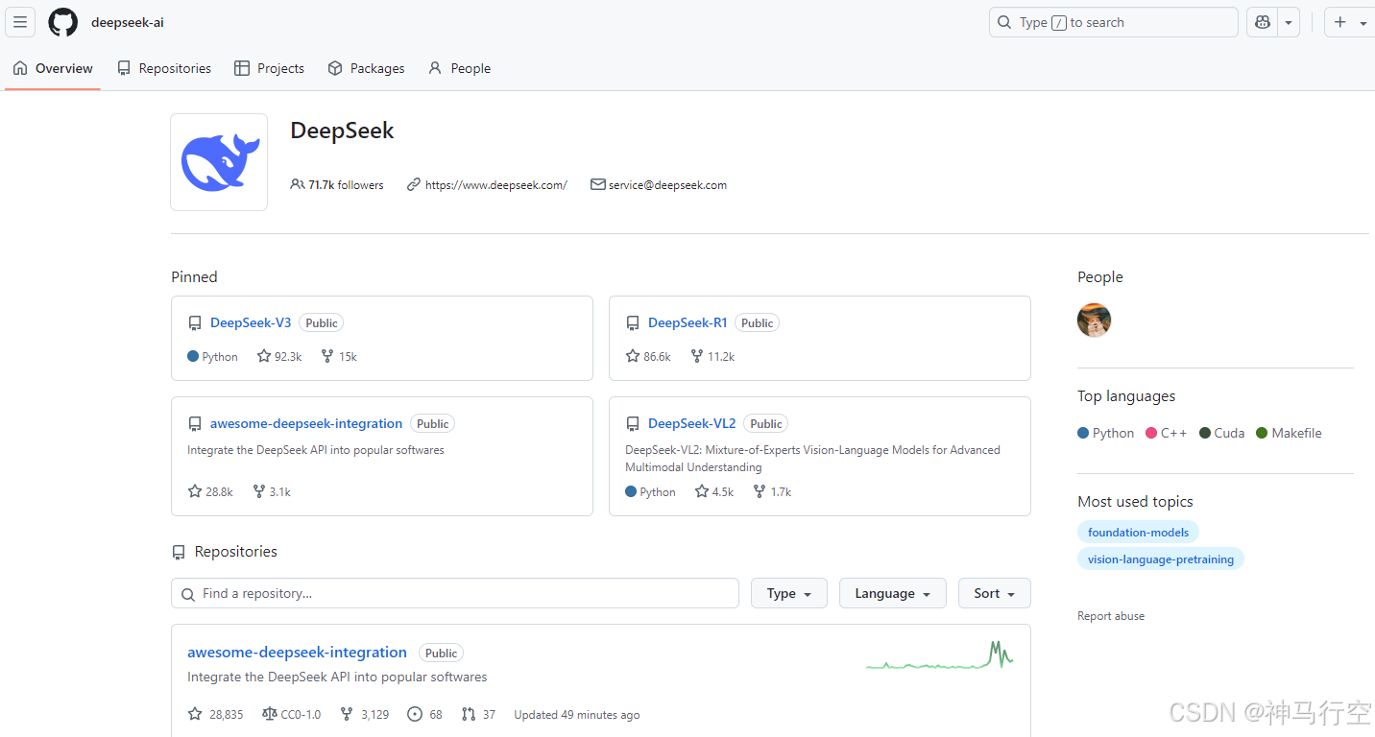This screenshot has width=1375, height=737.
Task: Open awesome-deepseek-integration in the repositories list
Action: (297, 653)
